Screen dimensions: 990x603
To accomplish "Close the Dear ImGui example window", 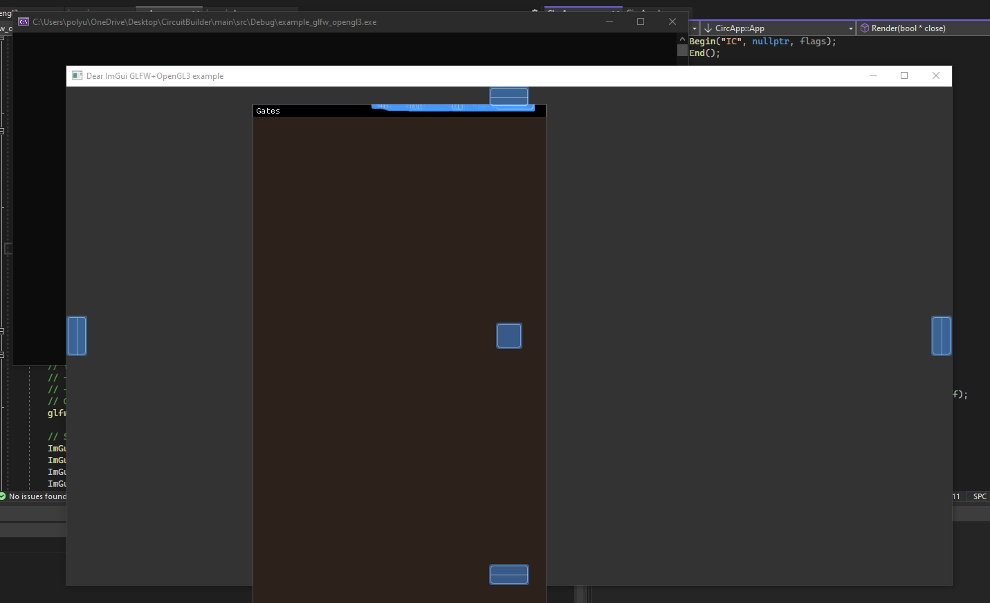I will click(x=936, y=76).
